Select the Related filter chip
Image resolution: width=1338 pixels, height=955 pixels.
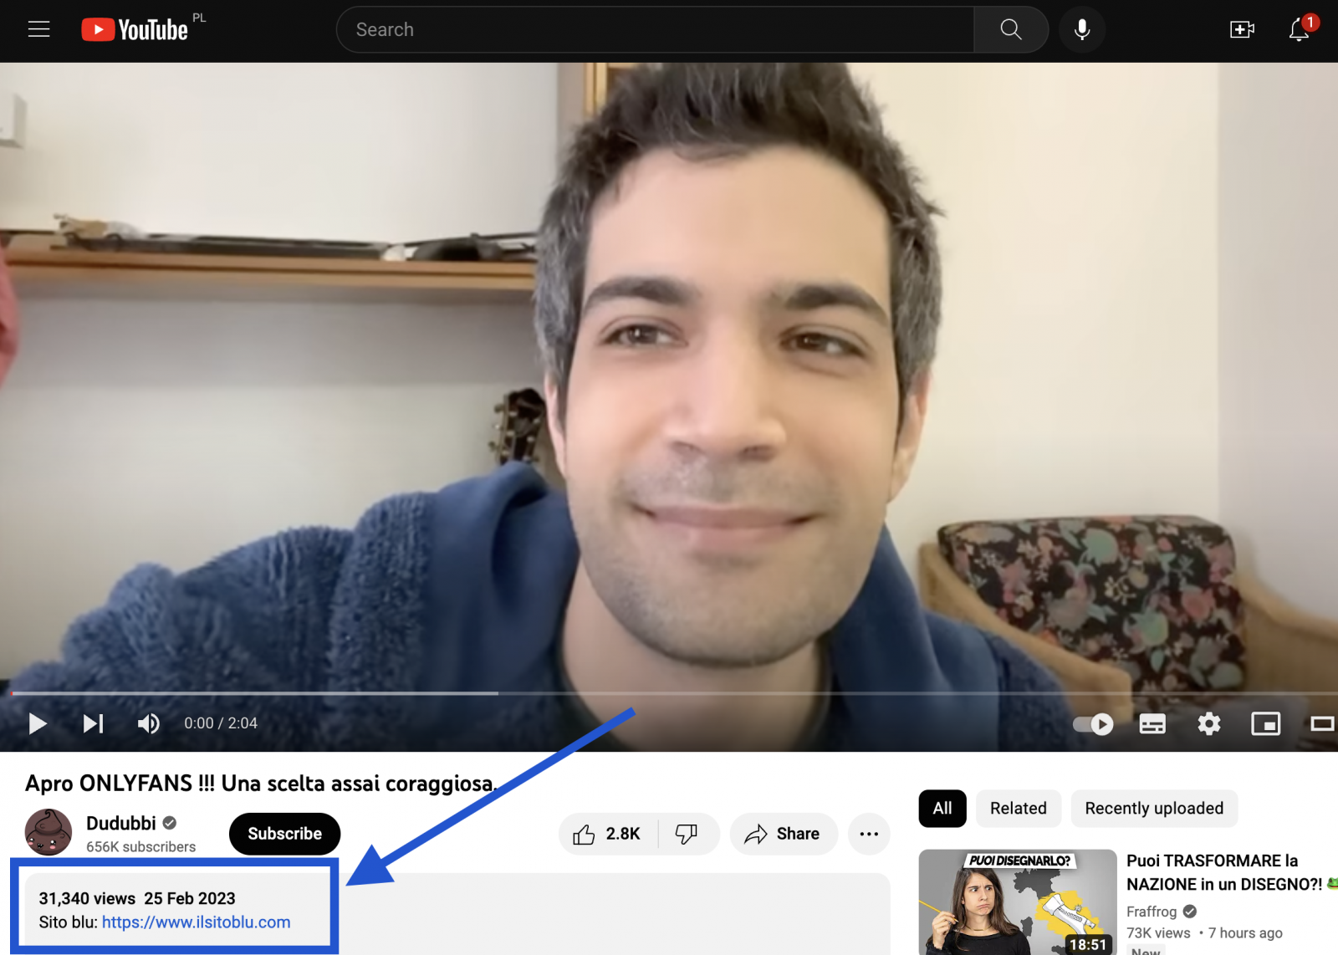click(x=1019, y=809)
